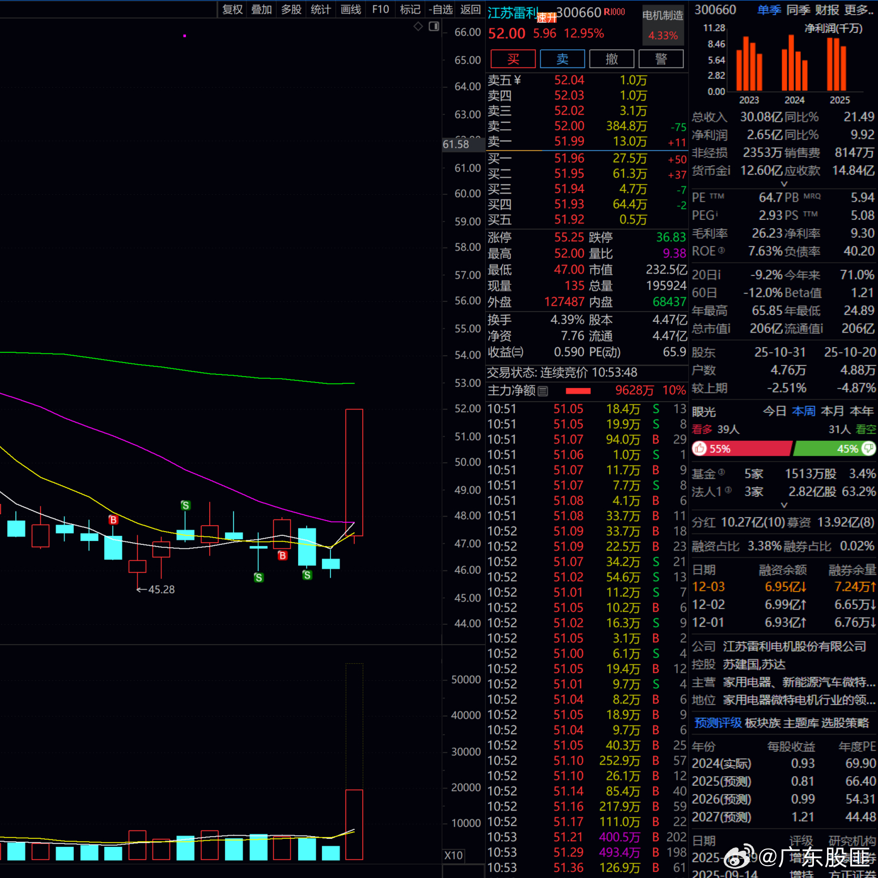This screenshot has width=878, height=878.
Task: Click the 撤 cancel order button
Action: point(612,59)
